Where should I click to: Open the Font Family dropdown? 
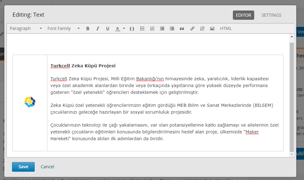pyautogui.click(x=64, y=28)
